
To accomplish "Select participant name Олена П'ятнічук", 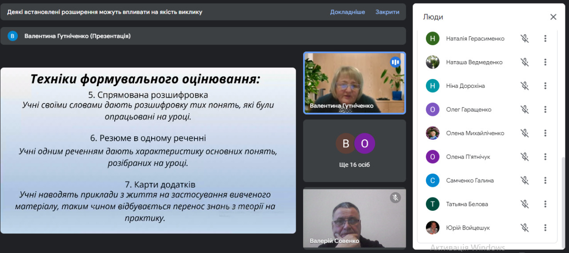I will (x=468, y=157).
